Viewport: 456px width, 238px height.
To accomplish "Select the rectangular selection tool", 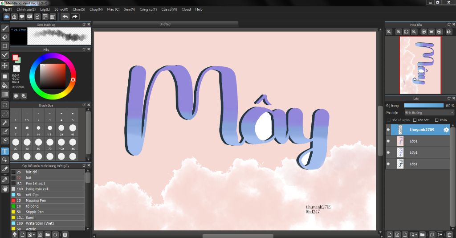I will click(4, 105).
